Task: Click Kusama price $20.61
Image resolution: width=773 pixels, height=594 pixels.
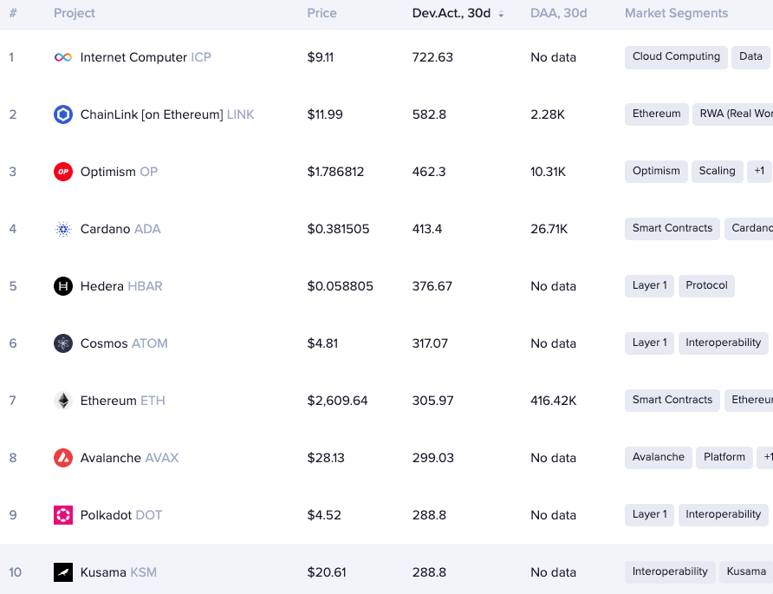Action: (x=327, y=572)
